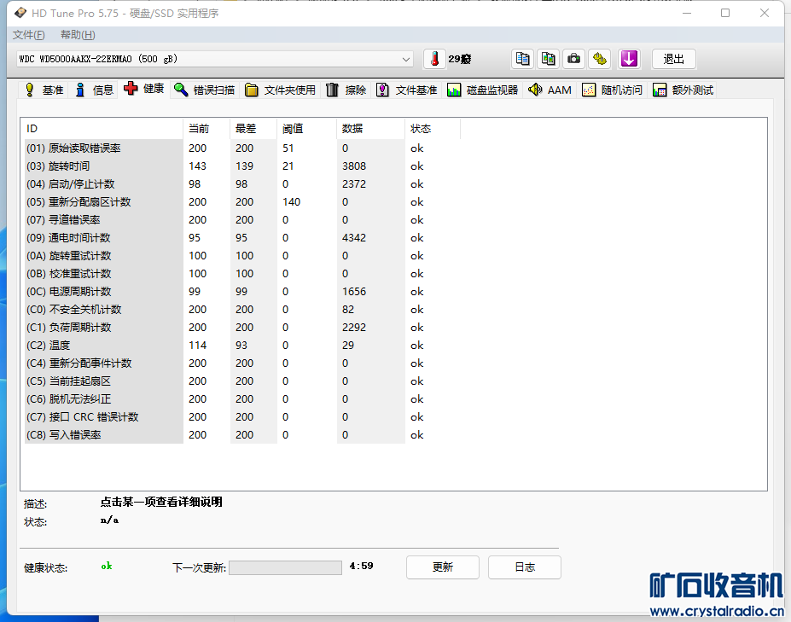Open the 文件基准 file benchmark tab
The width and height of the screenshot is (791, 622).
[x=407, y=90]
